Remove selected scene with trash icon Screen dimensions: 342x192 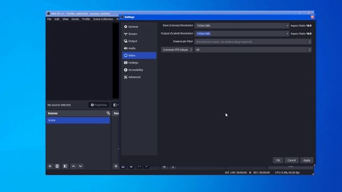[x=57, y=166]
